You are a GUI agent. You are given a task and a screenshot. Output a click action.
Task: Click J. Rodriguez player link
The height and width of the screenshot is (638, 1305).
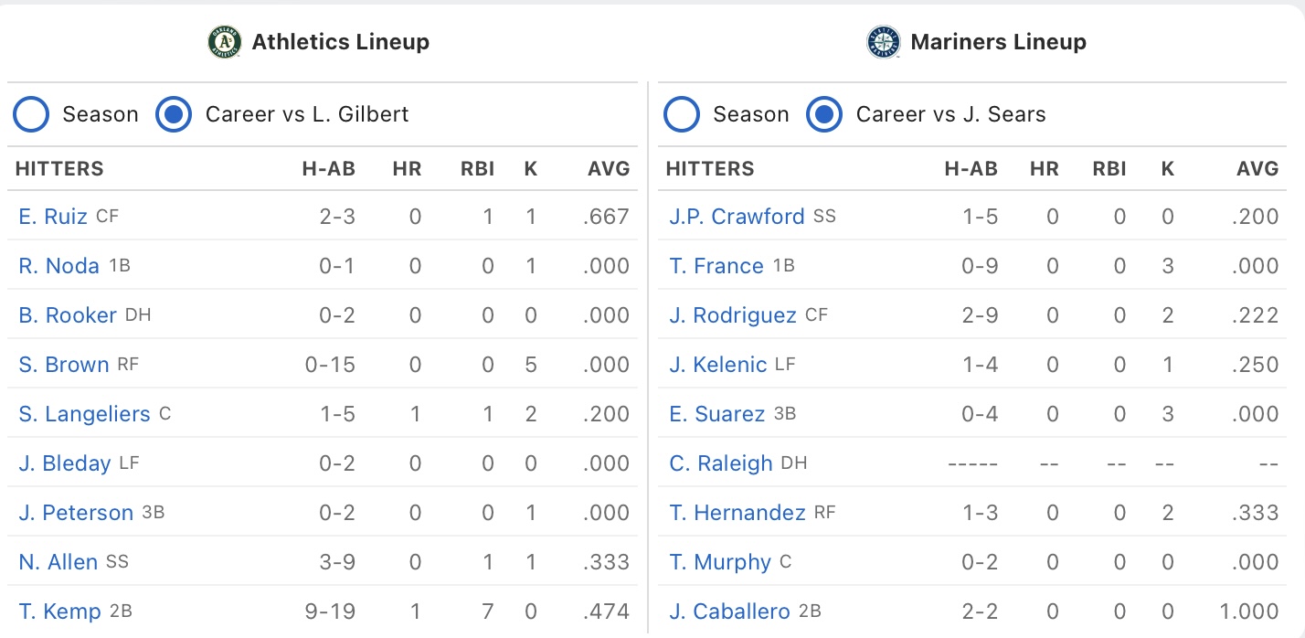click(733, 315)
